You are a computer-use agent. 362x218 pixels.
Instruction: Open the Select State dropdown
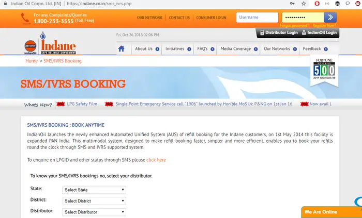[94, 190]
